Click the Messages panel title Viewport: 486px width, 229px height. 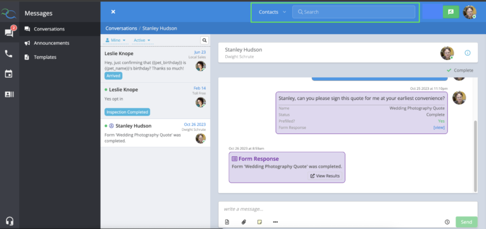coord(39,13)
